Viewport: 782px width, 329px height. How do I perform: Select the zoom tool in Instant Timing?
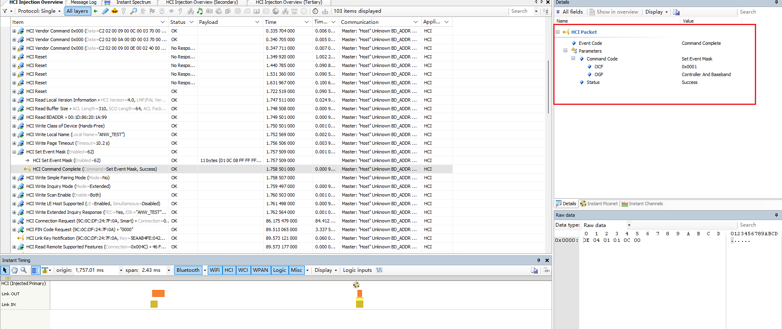tap(24, 270)
